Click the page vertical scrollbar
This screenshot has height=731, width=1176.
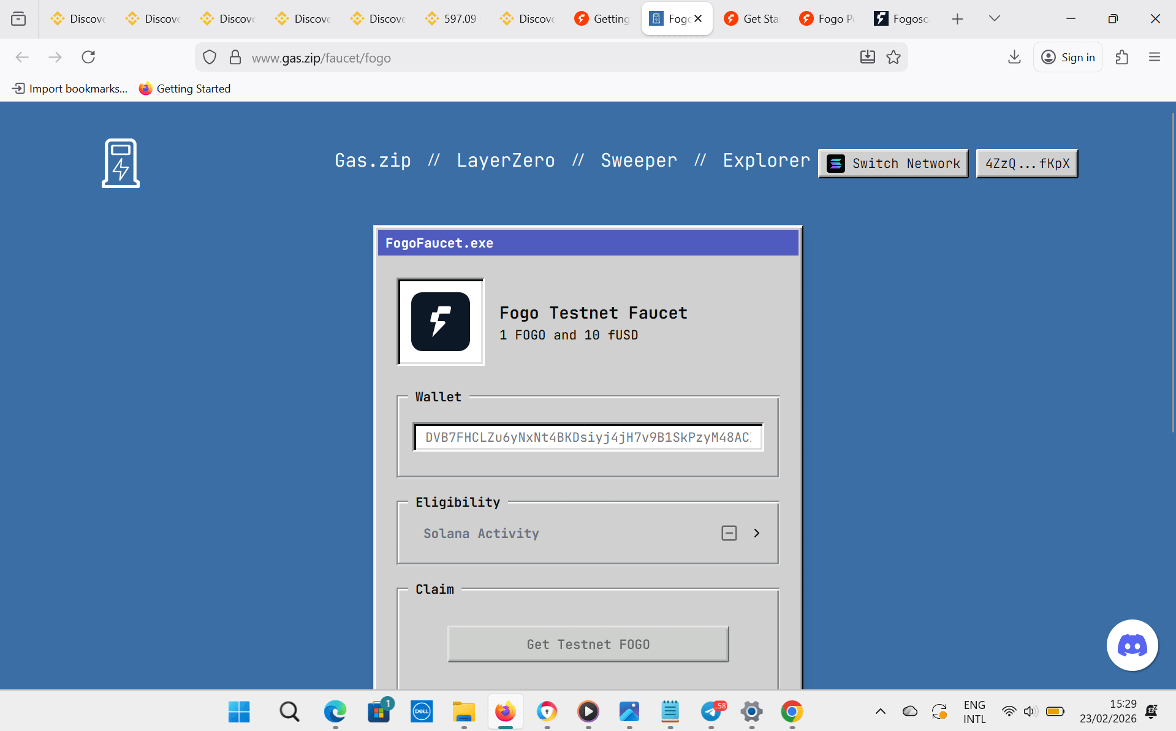1173,273
